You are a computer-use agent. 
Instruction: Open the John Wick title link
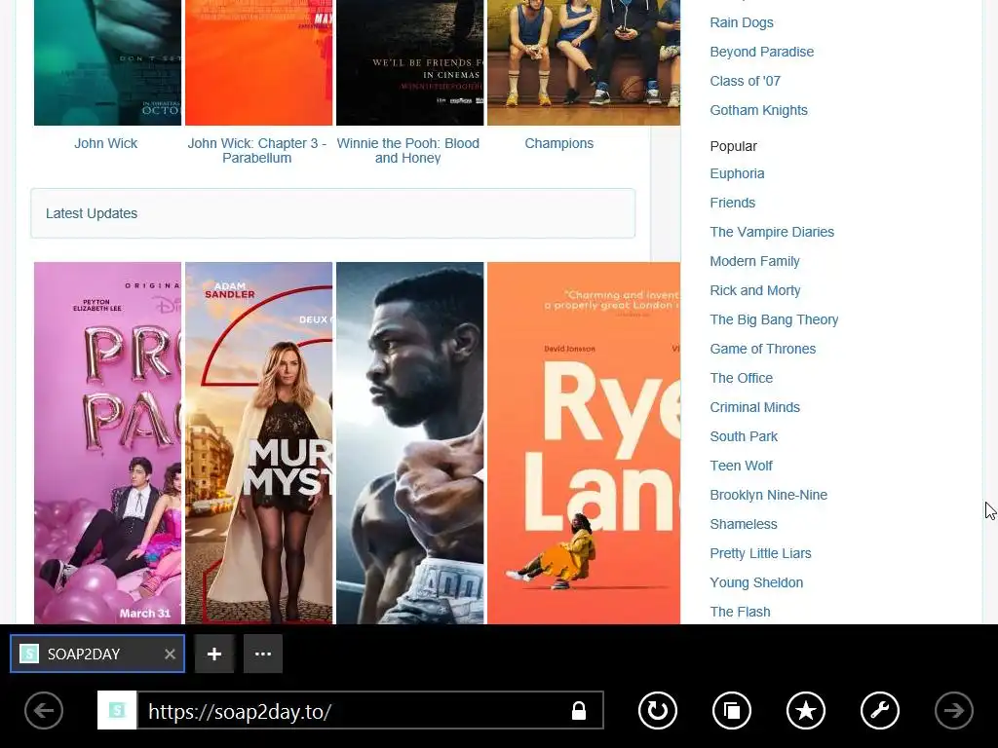pos(105,143)
